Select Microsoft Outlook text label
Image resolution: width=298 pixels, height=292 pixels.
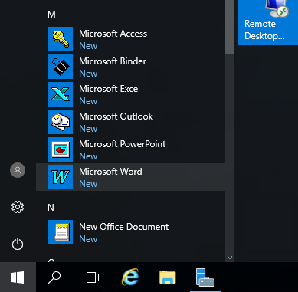click(116, 116)
